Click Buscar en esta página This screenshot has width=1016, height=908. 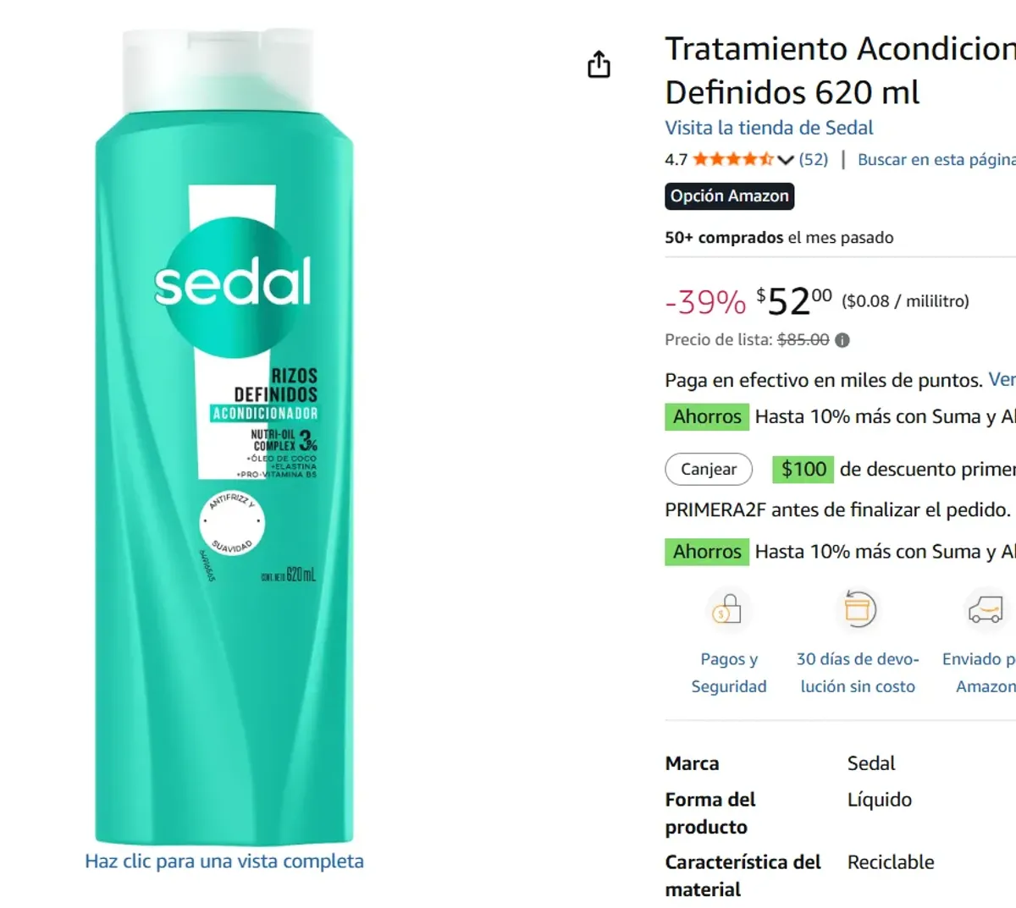point(936,159)
